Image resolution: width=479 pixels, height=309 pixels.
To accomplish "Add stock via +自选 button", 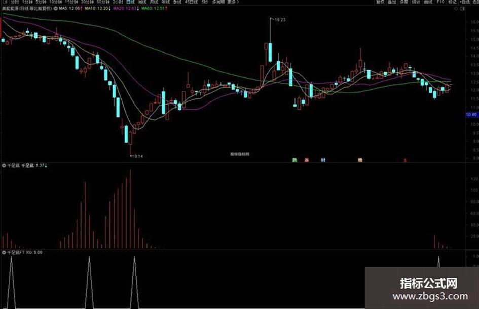I will [465, 2].
